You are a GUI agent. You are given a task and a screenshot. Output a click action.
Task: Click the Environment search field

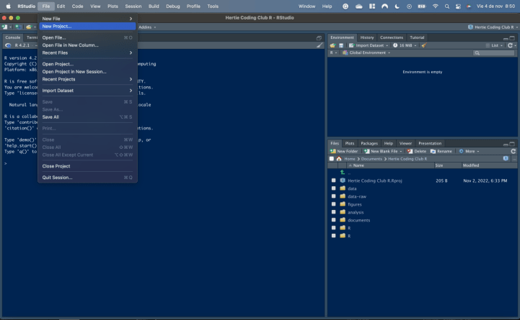point(494,53)
